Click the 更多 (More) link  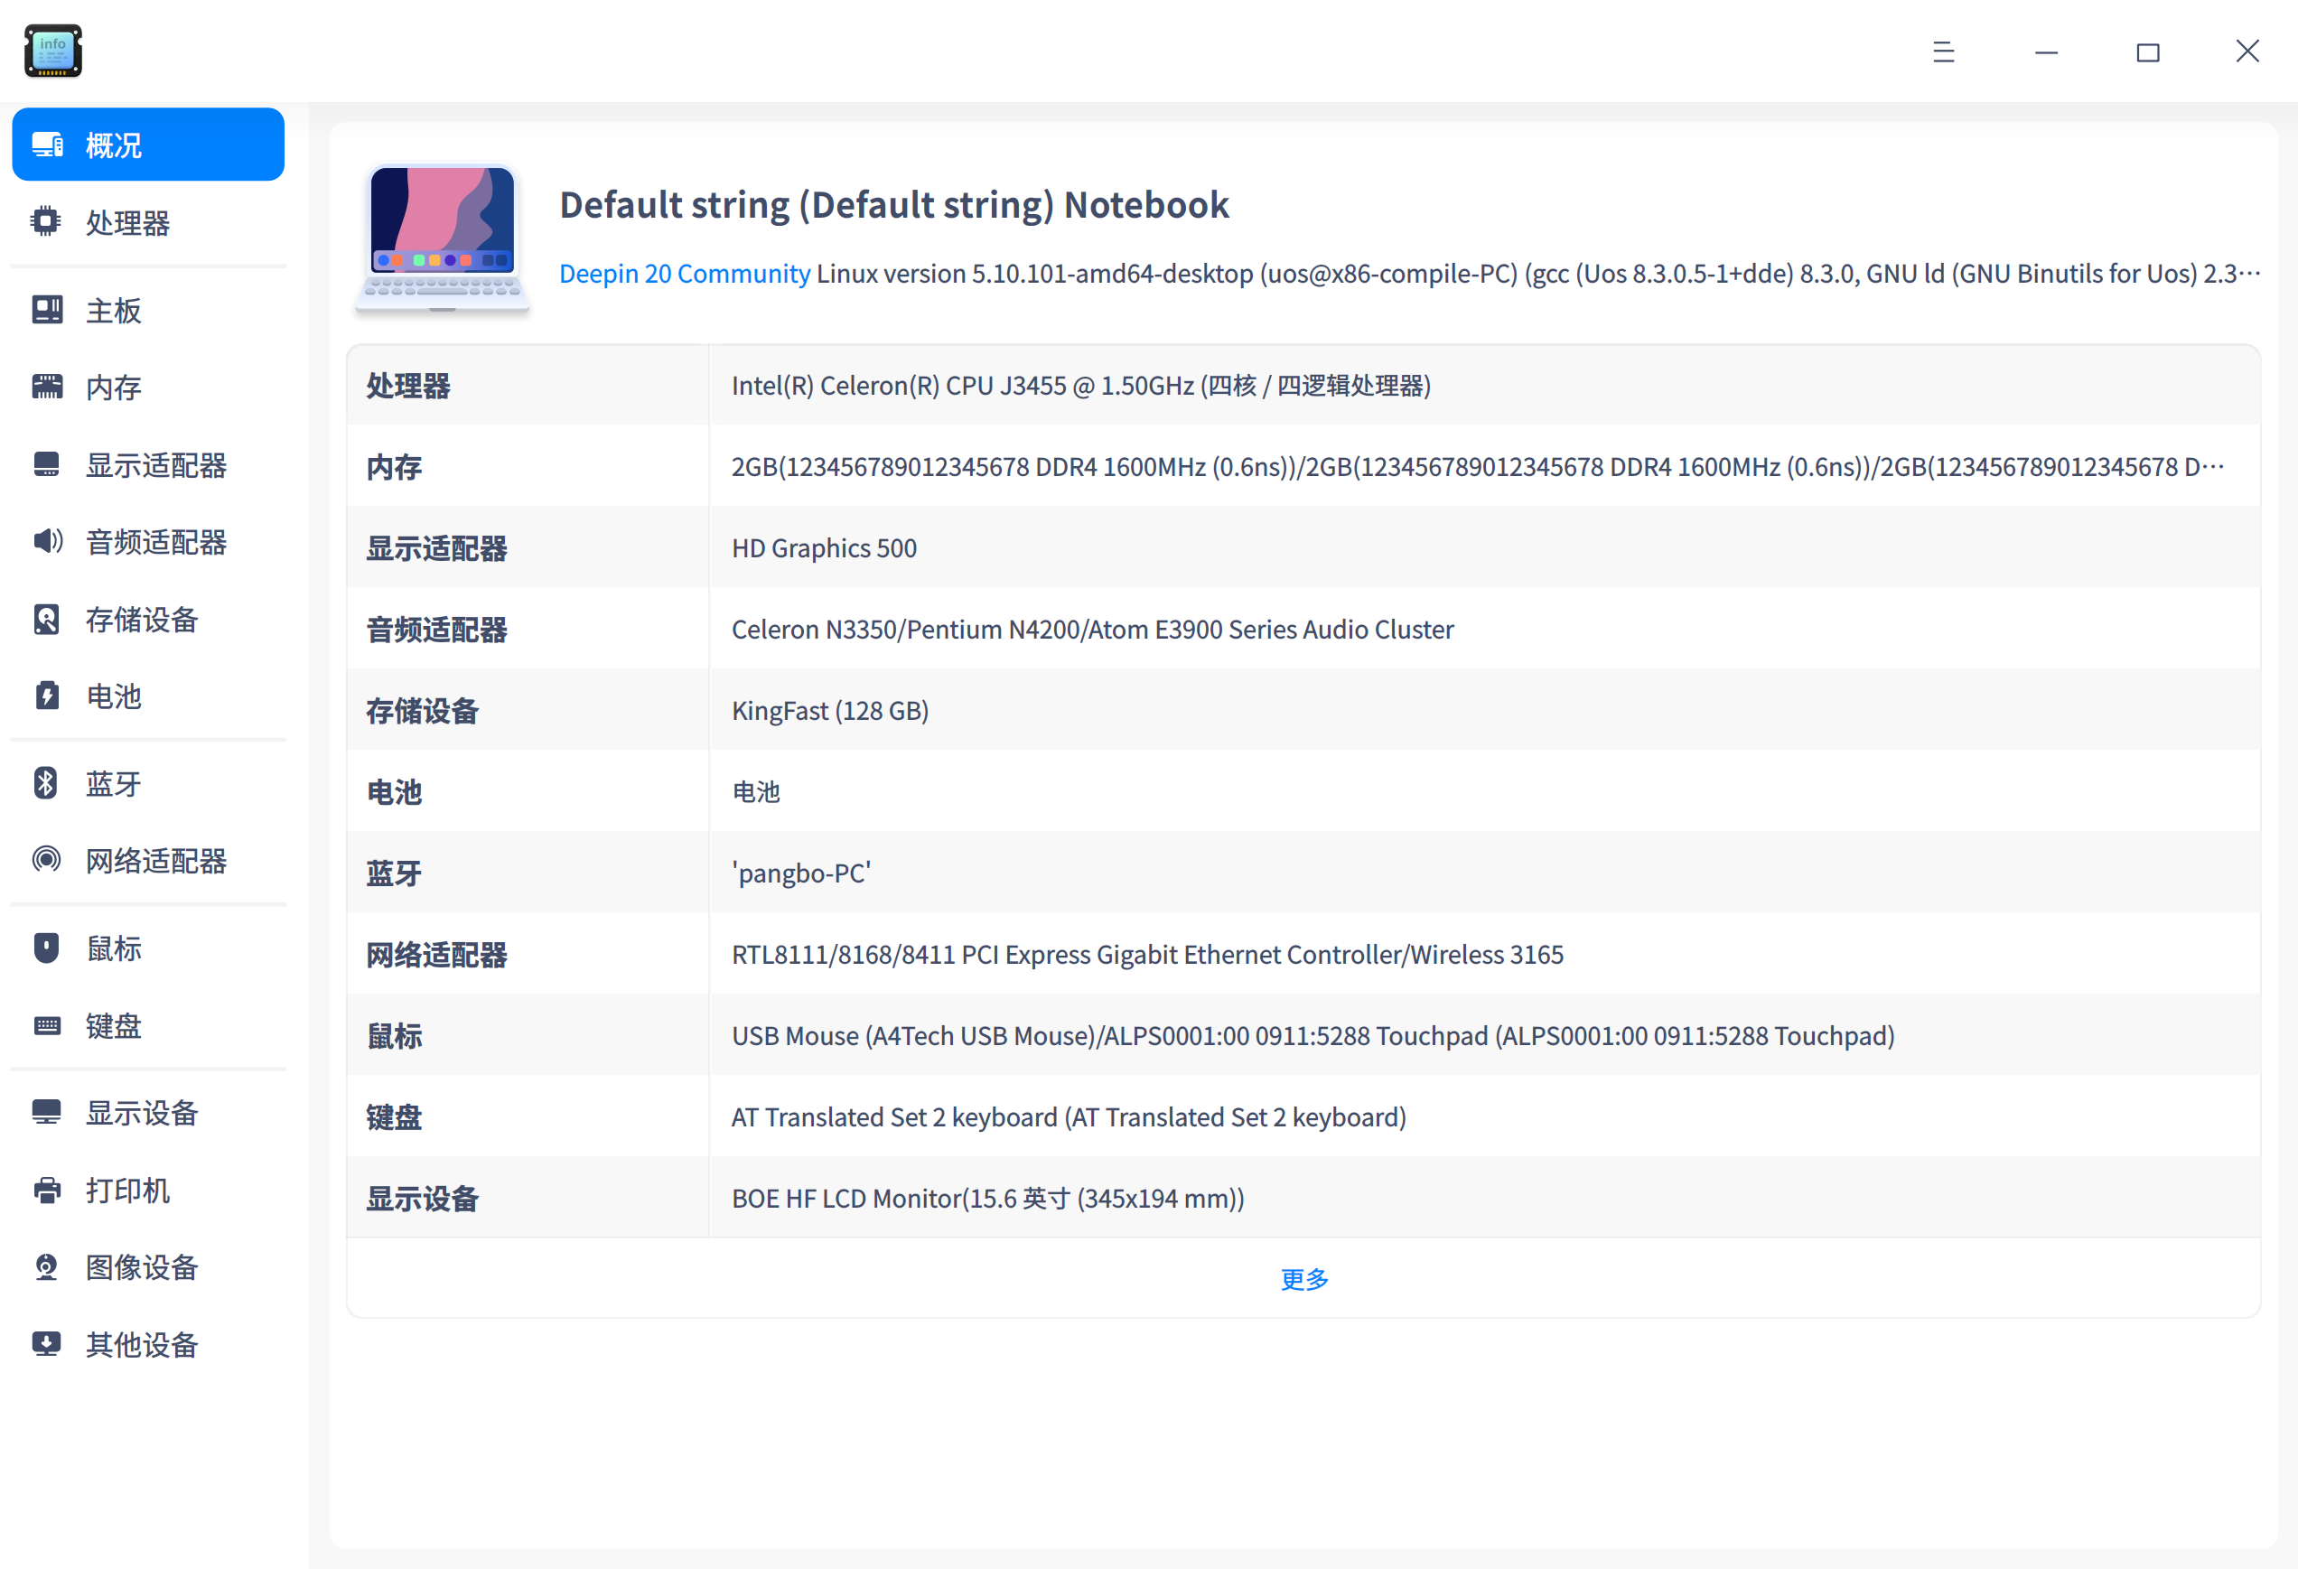[1303, 1278]
